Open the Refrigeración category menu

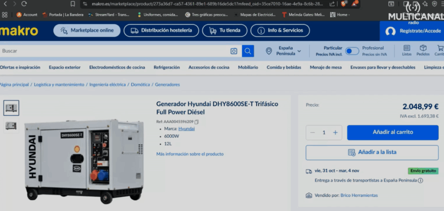click(x=166, y=67)
